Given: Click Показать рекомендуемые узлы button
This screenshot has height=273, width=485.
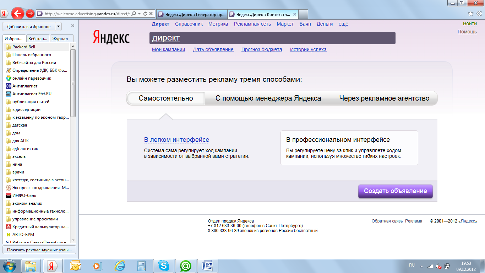Looking at the screenshot, I should (x=39, y=250).
